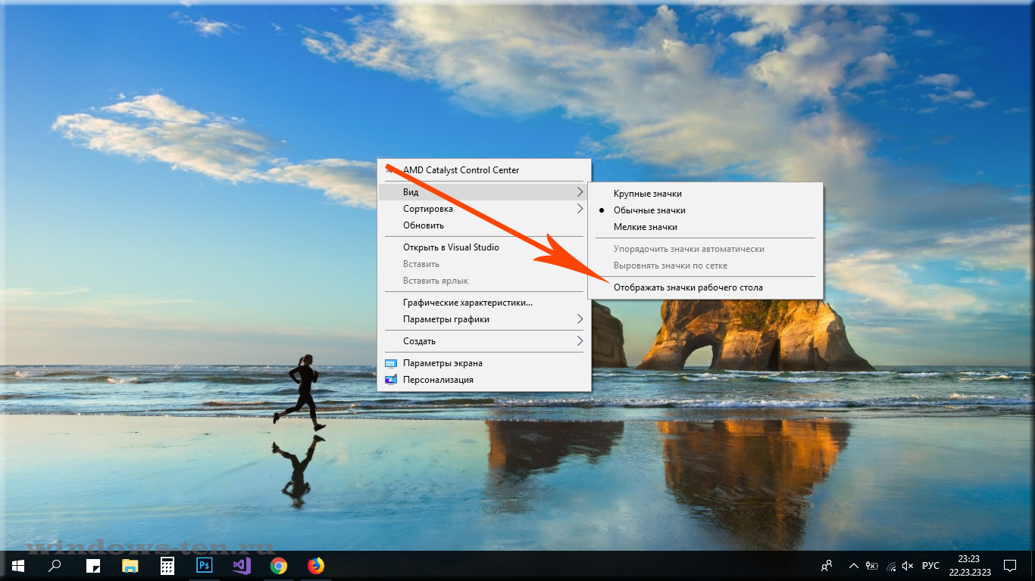The width and height of the screenshot is (1035, 581).
Task: Toggle Упорядочить значки автоматически
Action: click(705, 249)
